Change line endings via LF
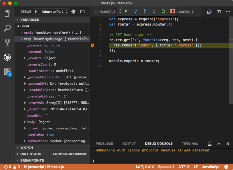Image resolution: width=233 pixels, height=170 pixels. coord(196,167)
